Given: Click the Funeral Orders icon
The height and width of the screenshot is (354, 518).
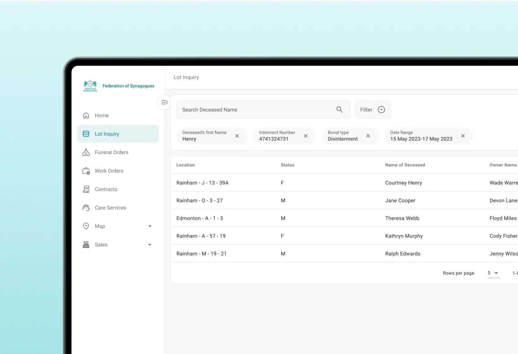Looking at the screenshot, I should (86, 153).
